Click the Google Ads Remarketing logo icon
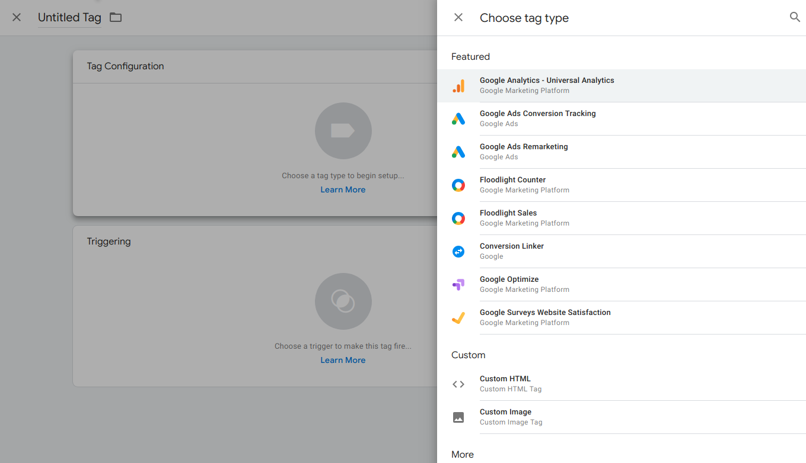Screen dimensions: 806x463 458,152
